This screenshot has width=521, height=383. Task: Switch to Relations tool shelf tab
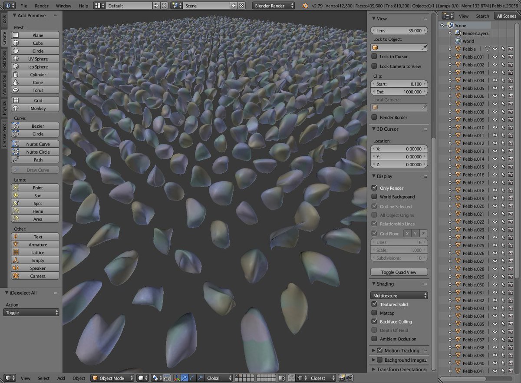4,59
